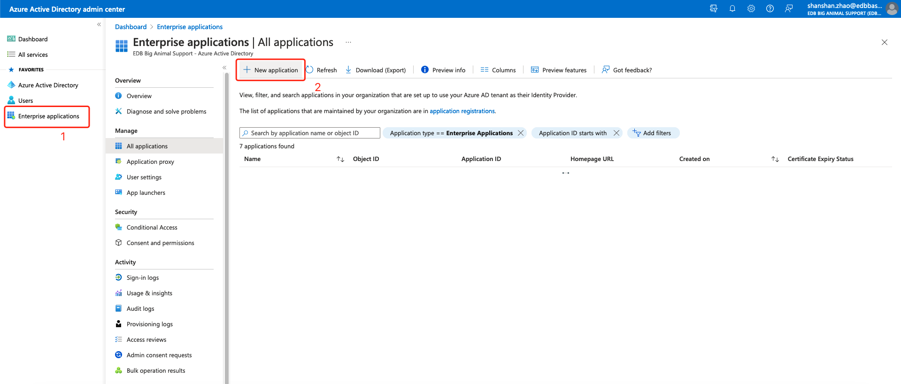Open notifications bell icon
The image size is (901, 384).
coord(732,8)
